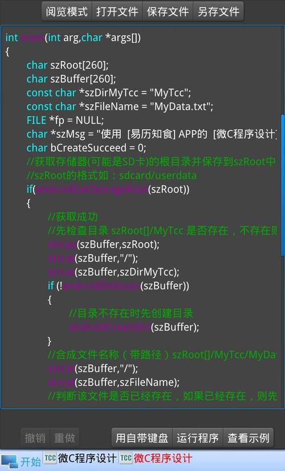Place cursor on the szRoot[260] line

pyautogui.click(x=67, y=65)
